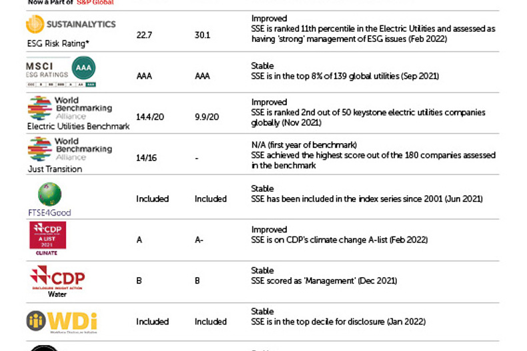Viewport: 527px width, 351px height.
Task: Click the A- previous CDP climate score
Action: click(x=199, y=240)
